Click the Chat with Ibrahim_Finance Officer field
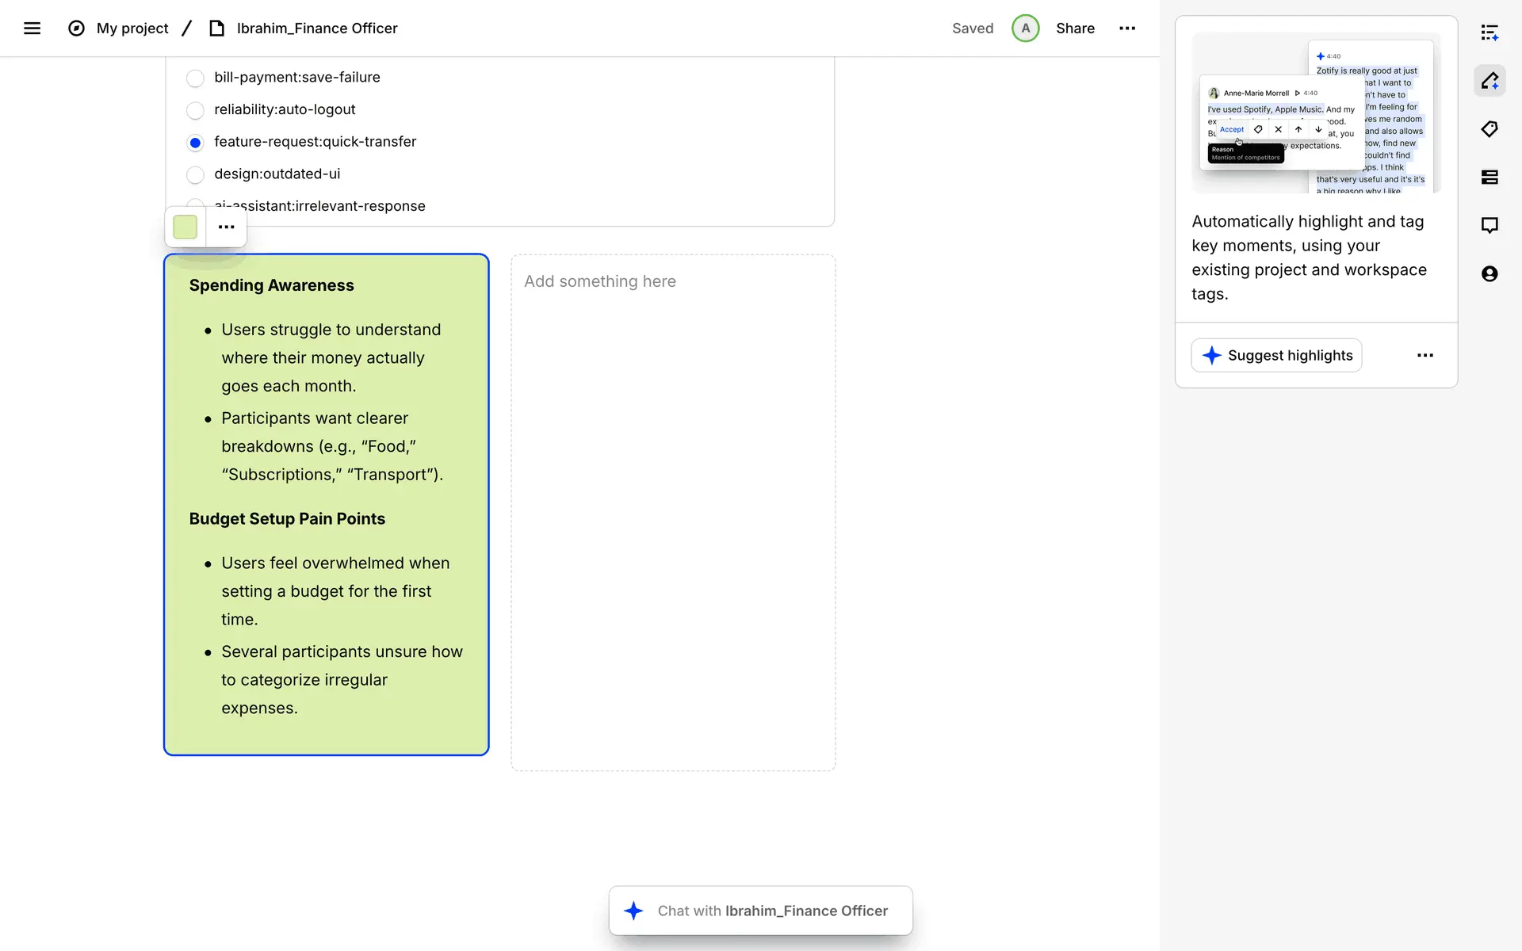Viewport: 1522px width, 951px height. tap(761, 911)
